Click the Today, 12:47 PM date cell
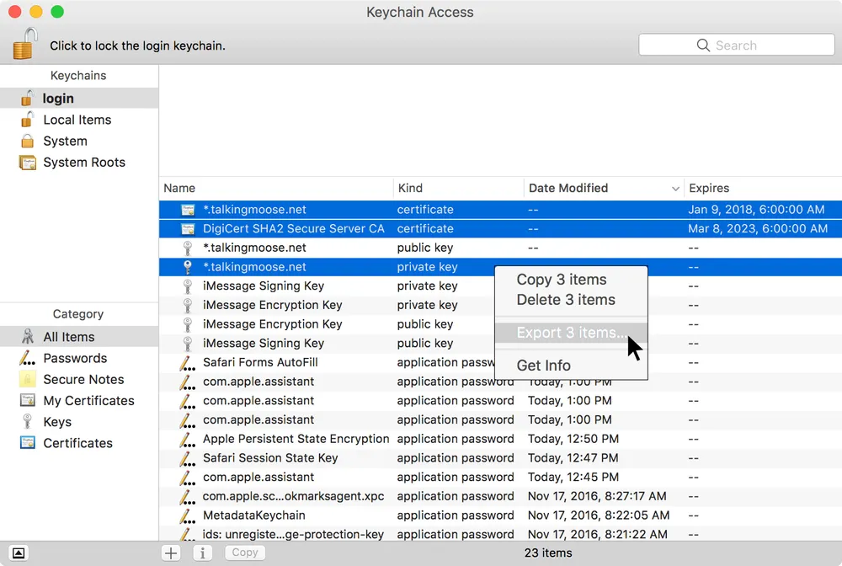The image size is (842, 566). (573, 458)
